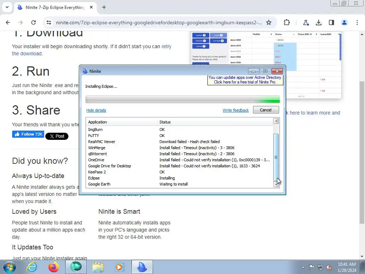Go back using browser back arrow
Screen dimensions: 365x274
point(8,22)
